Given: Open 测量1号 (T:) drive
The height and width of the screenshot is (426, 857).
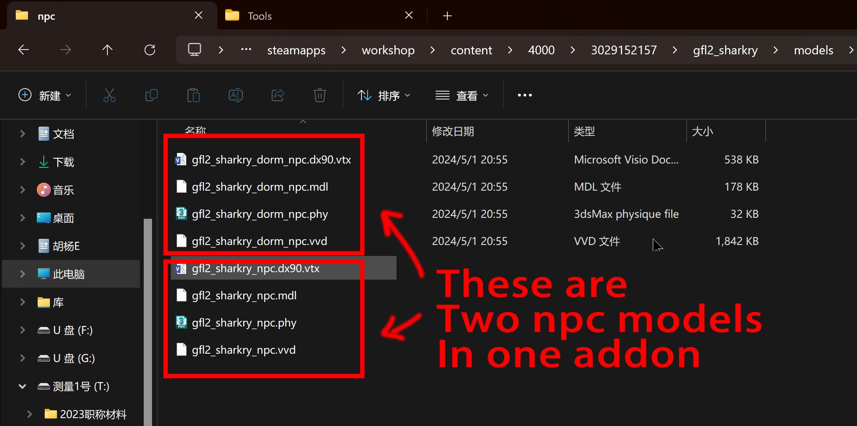Looking at the screenshot, I should [x=81, y=386].
